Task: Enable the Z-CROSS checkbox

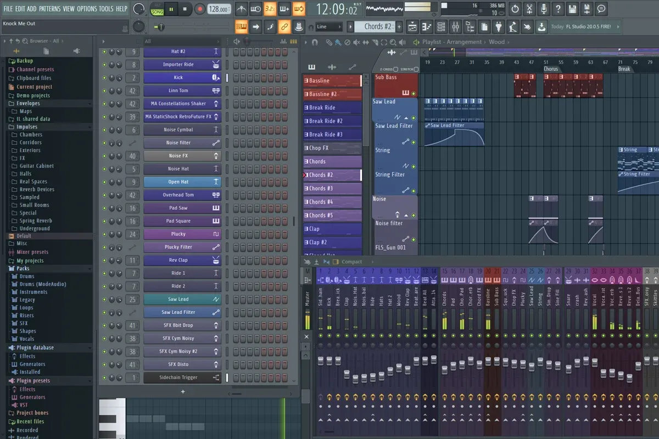Action: [x=395, y=69]
